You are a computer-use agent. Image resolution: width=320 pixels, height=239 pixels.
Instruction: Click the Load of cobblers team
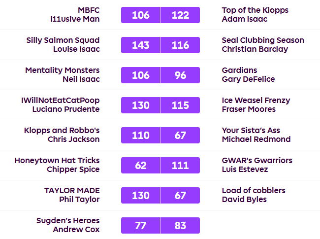254,191
